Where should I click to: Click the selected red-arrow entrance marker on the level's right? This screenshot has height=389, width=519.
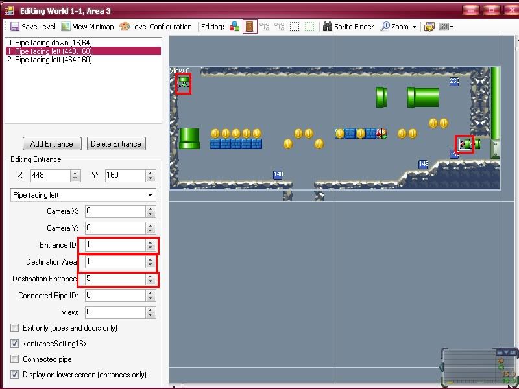[464, 144]
